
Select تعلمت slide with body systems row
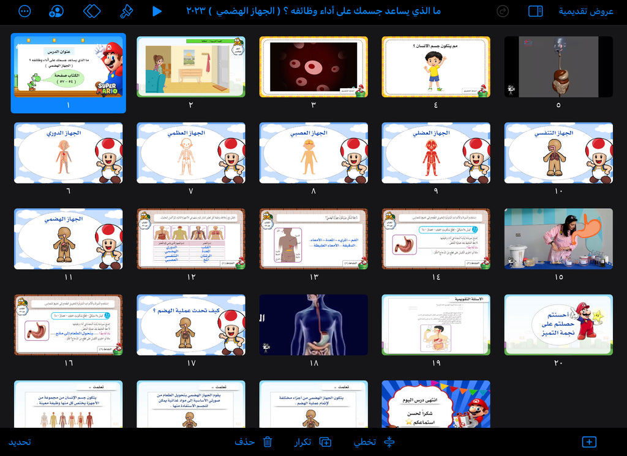(x=69, y=404)
